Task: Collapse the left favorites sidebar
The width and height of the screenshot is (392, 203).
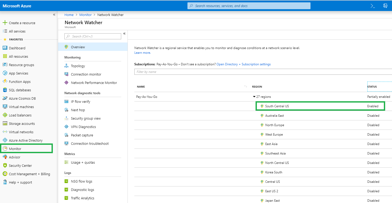Action: (54, 15)
